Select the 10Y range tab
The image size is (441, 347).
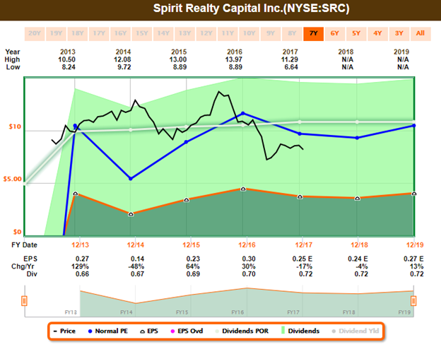[x=249, y=34]
